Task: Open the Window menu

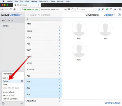Action: click(60, 1)
